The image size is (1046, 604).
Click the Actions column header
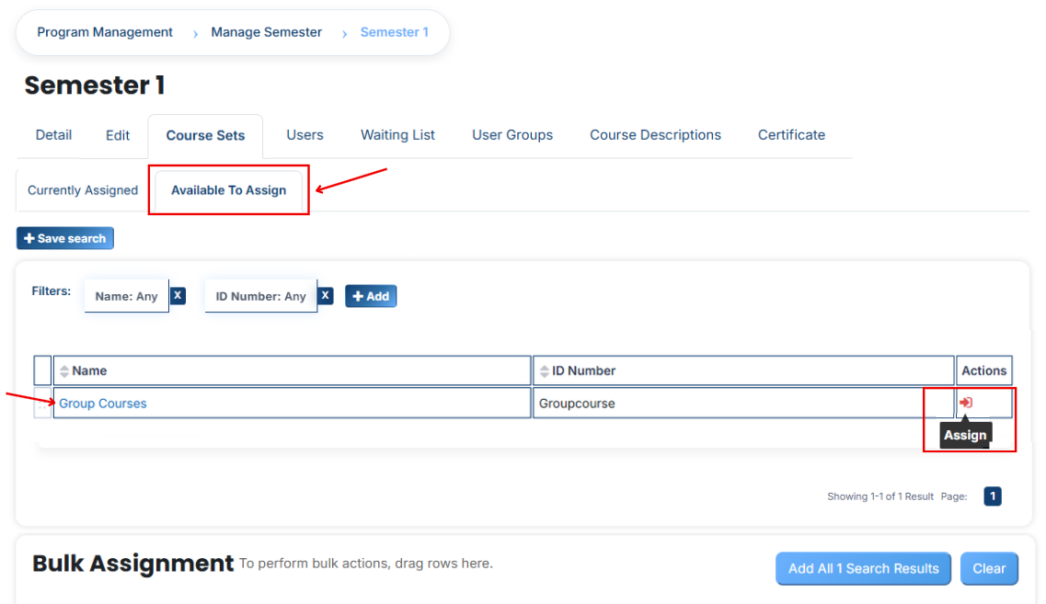pos(984,370)
